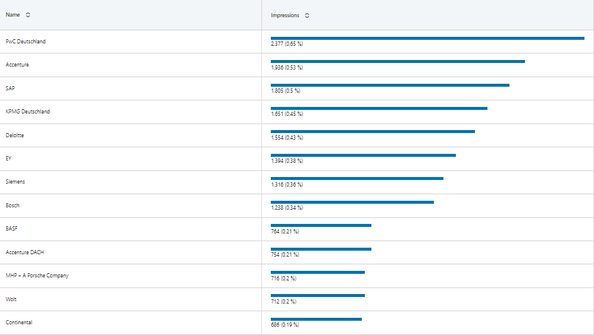Viewport: 594px width, 335px height.
Task: Click the 754 (0,21 %) impressions value
Action: coord(285,254)
